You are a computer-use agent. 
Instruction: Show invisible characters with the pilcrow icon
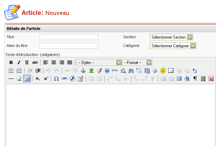[195, 79]
